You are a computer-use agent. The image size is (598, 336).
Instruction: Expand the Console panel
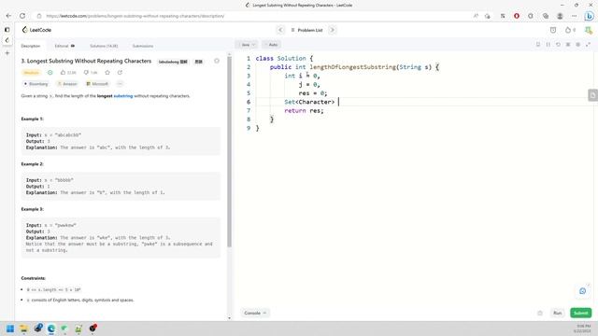point(255,313)
